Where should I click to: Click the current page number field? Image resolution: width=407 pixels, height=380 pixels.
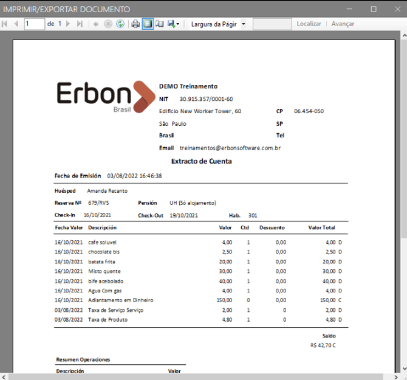(x=35, y=24)
